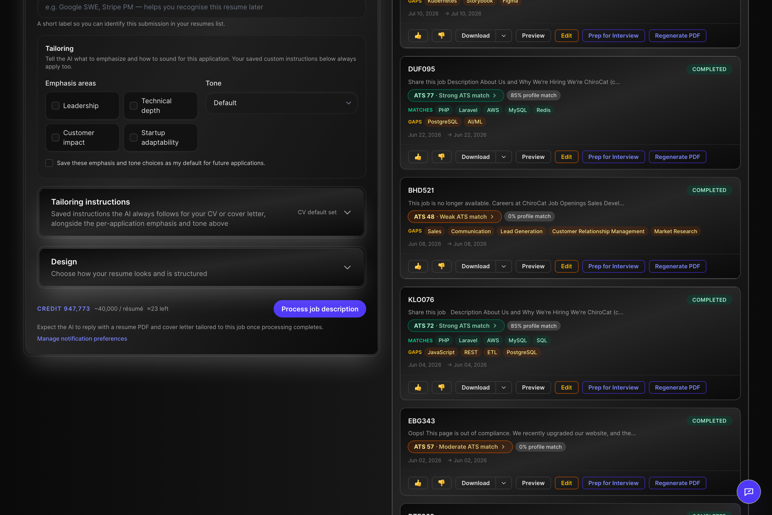Screen dimensions: 772x515
Task: Download the DUF095 resume
Action: (x=475, y=157)
